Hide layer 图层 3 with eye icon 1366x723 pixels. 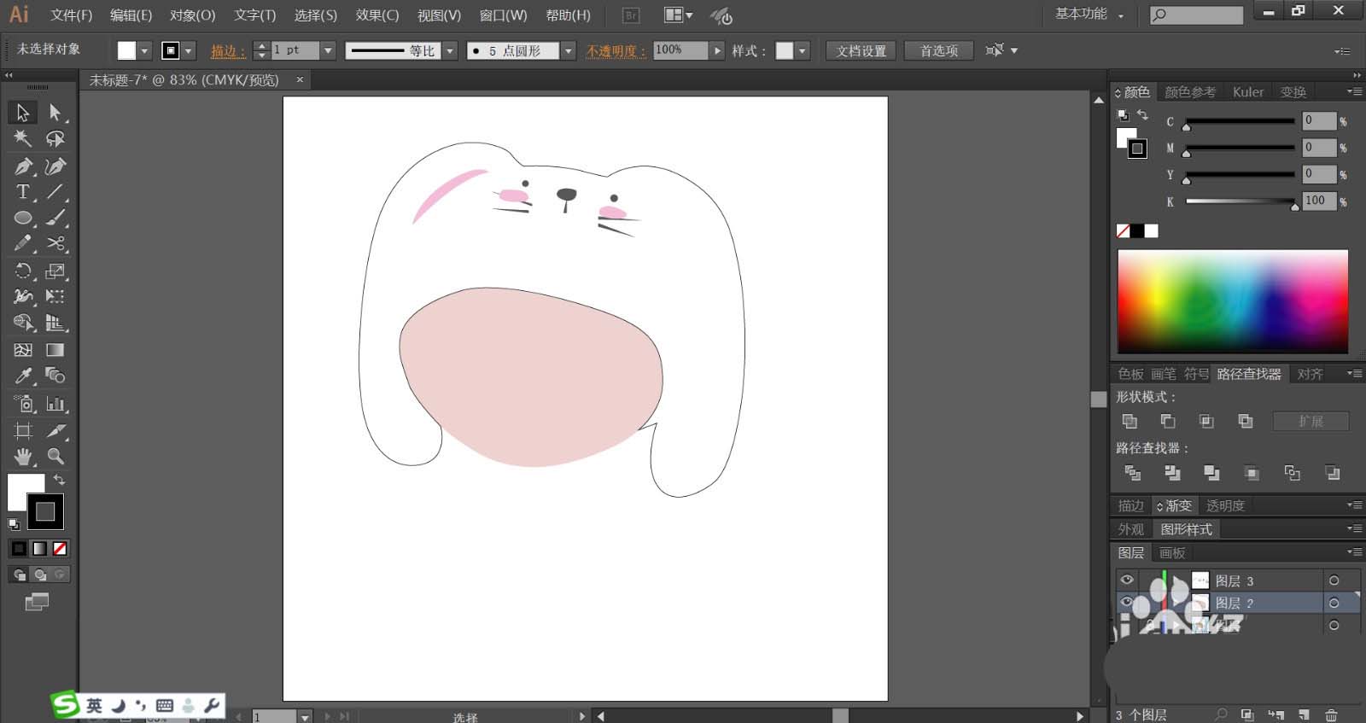(x=1127, y=580)
